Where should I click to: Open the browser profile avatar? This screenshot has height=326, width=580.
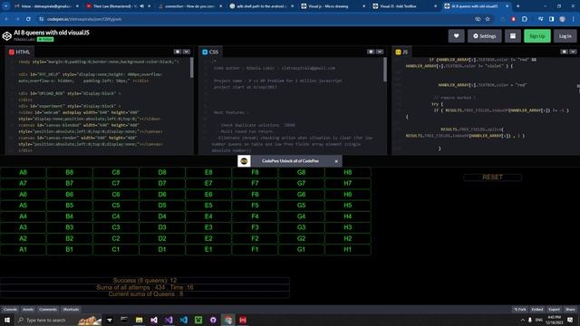coord(562,19)
